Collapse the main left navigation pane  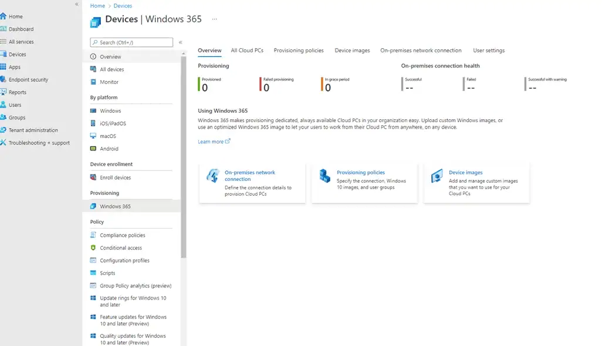[x=77, y=4]
